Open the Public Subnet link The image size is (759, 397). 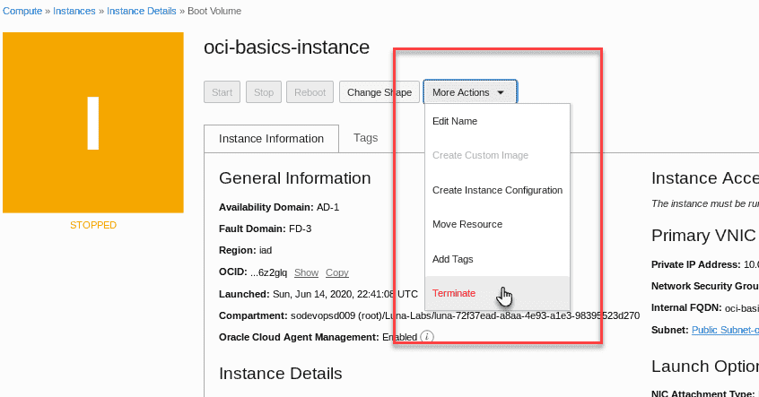click(x=725, y=330)
